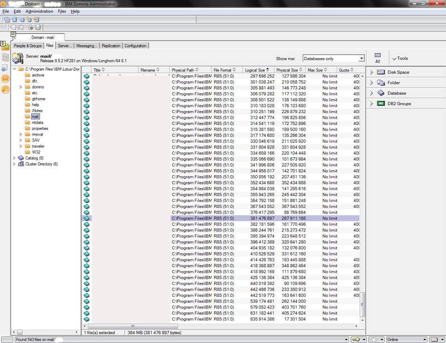
Task: Click the round orange columns icon in sidebar
Action: pyautogui.click(x=6, y=79)
